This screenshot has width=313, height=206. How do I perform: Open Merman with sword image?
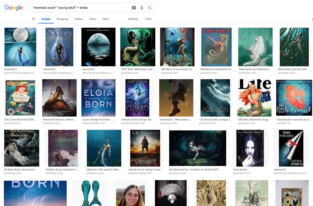(104, 148)
